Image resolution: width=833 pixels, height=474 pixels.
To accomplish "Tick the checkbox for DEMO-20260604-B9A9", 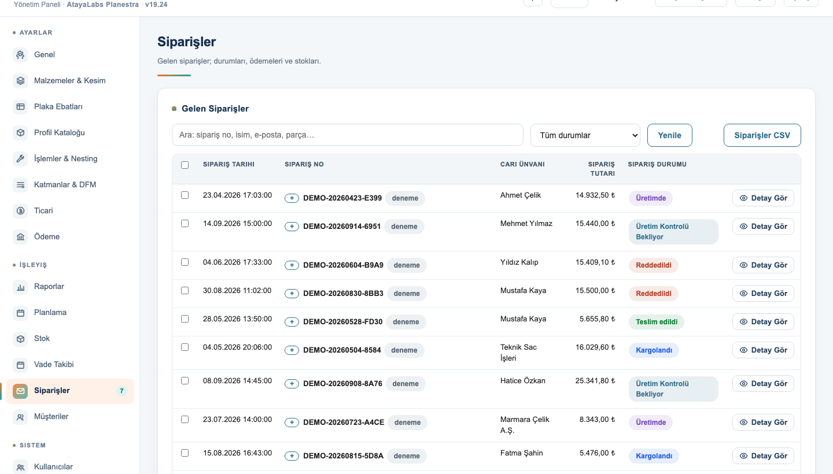I will pyautogui.click(x=185, y=262).
